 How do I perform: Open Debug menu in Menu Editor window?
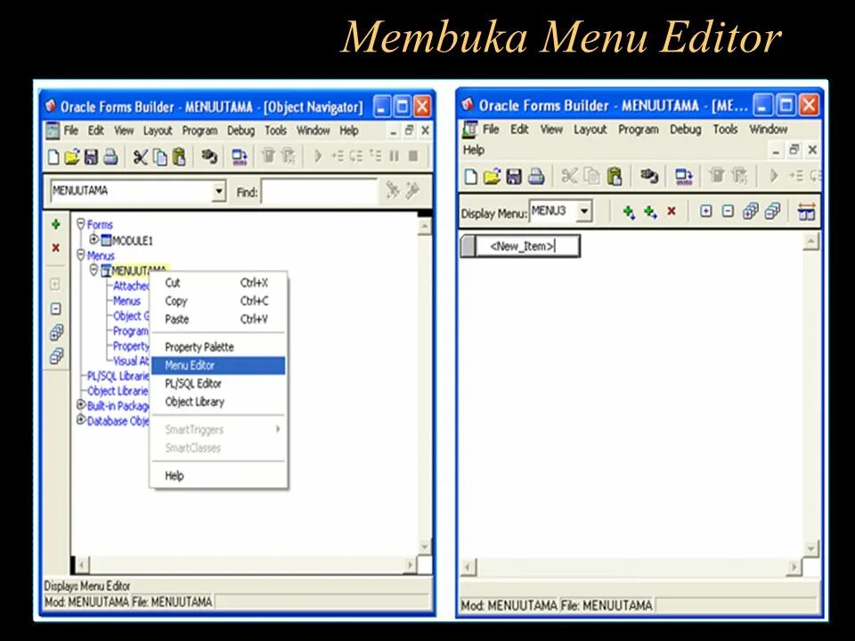[x=686, y=129]
